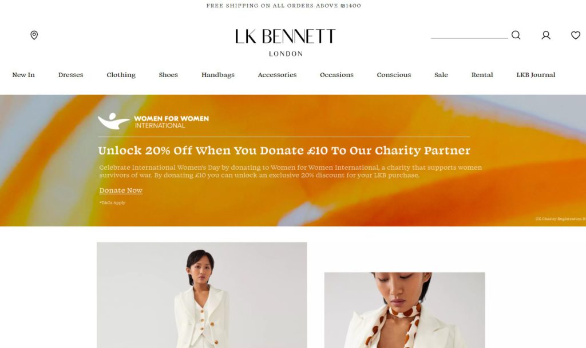The width and height of the screenshot is (586, 348).
Task: Open the Shoes menu
Action: [168, 75]
